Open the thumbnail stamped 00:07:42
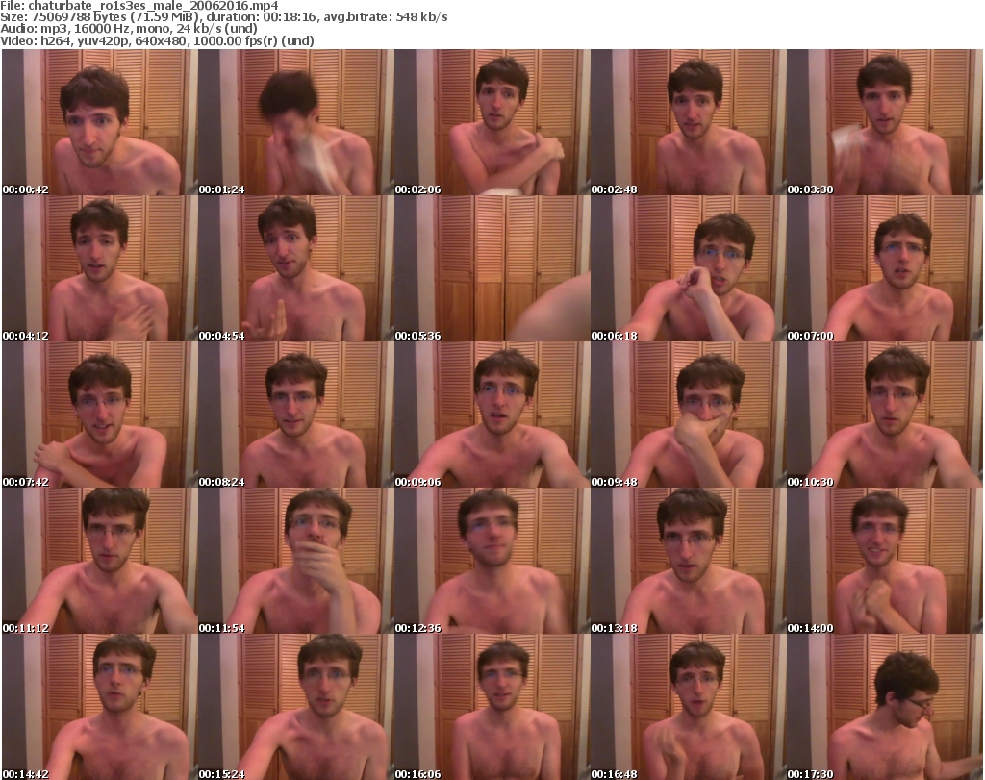 [x=100, y=415]
